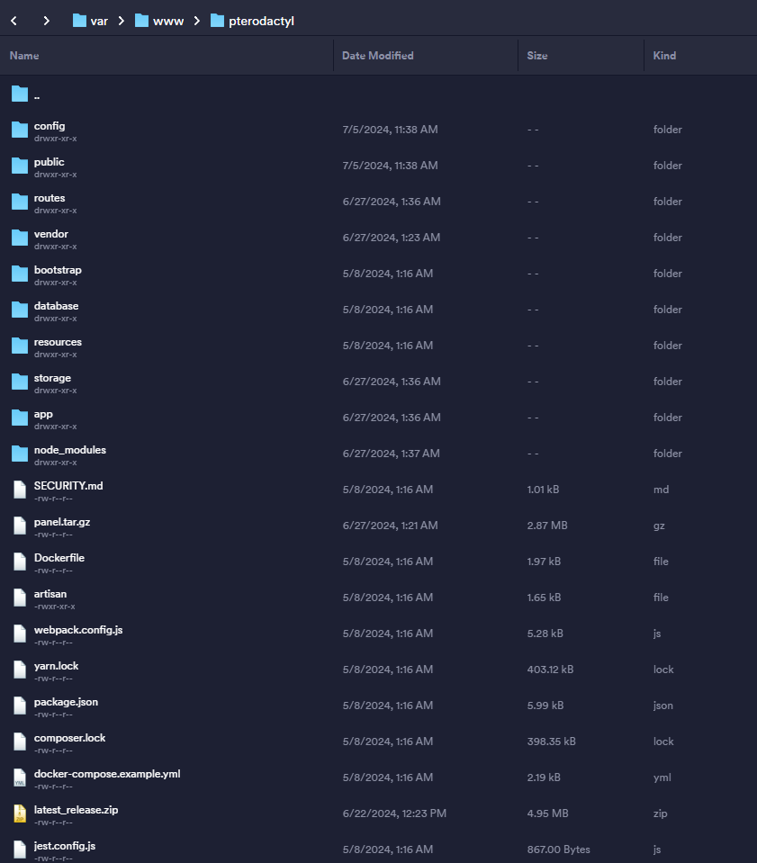Screen dimensions: 757x863
Task: Click the 6/27/2024, 1:23 AM date
Action: (x=392, y=238)
